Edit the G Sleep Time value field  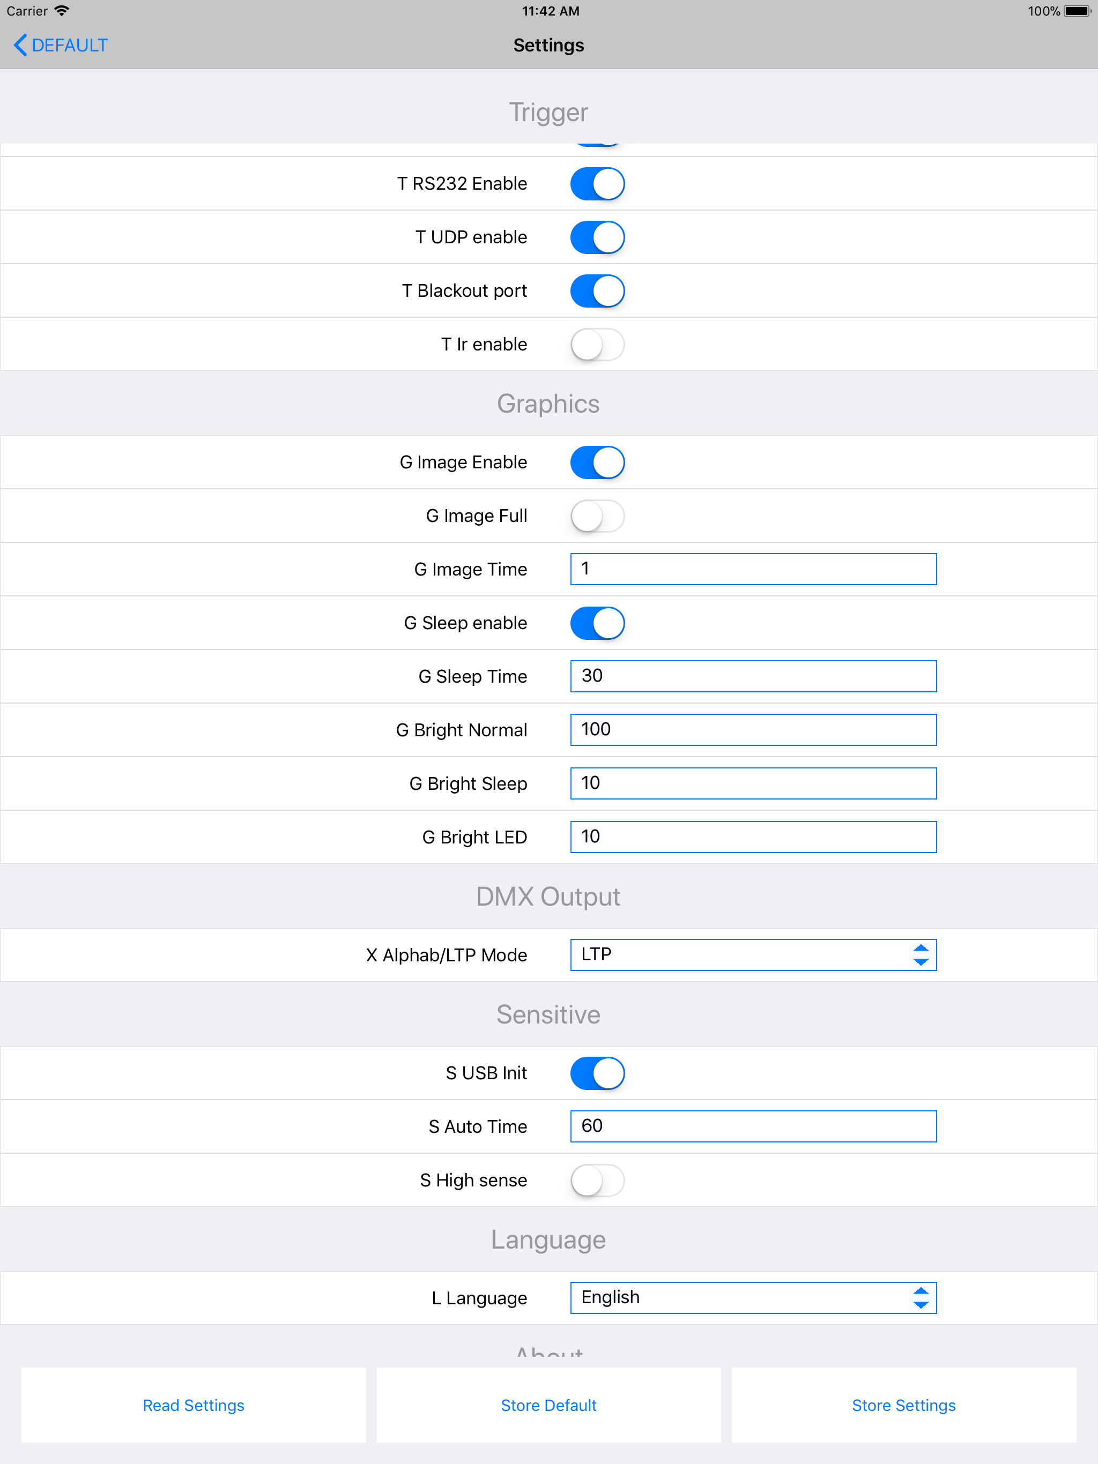[752, 676]
